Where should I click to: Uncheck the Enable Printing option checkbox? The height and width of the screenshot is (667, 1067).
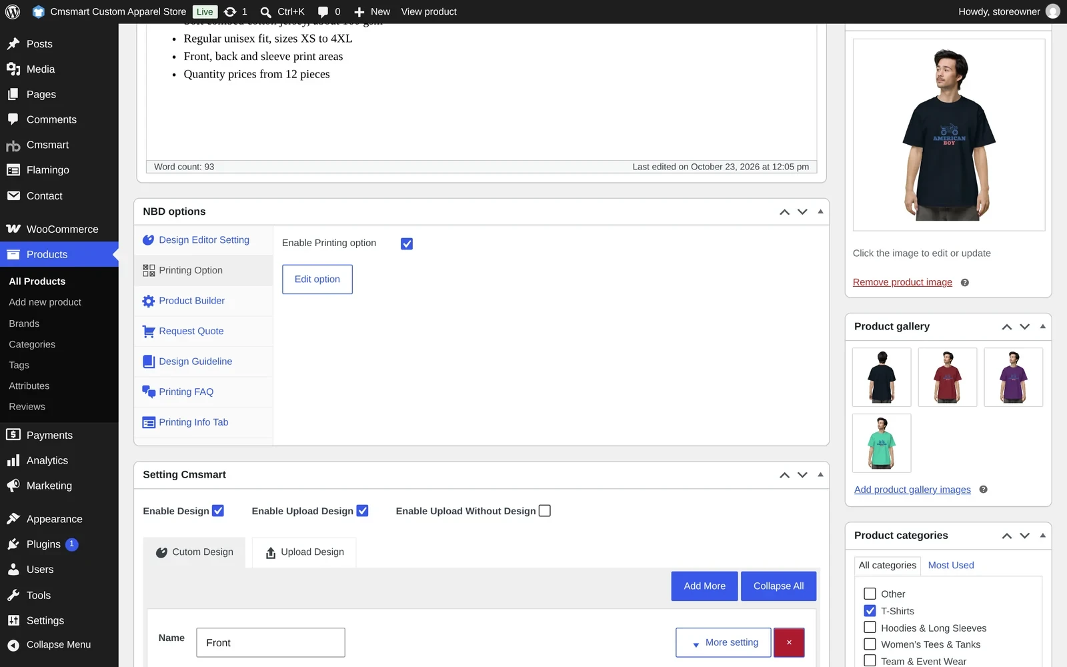pos(407,244)
